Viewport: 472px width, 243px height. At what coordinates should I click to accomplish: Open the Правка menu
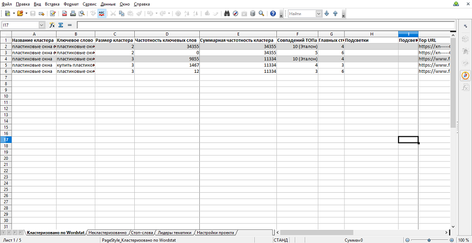[x=23, y=4]
